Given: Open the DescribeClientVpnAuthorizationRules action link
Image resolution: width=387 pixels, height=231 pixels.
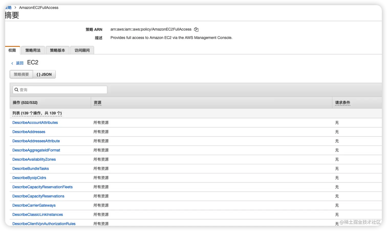Looking at the screenshot, I should [x=44, y=224].
